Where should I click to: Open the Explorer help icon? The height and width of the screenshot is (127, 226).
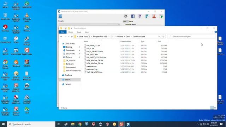pyautogui.click(x=215, y=32)
